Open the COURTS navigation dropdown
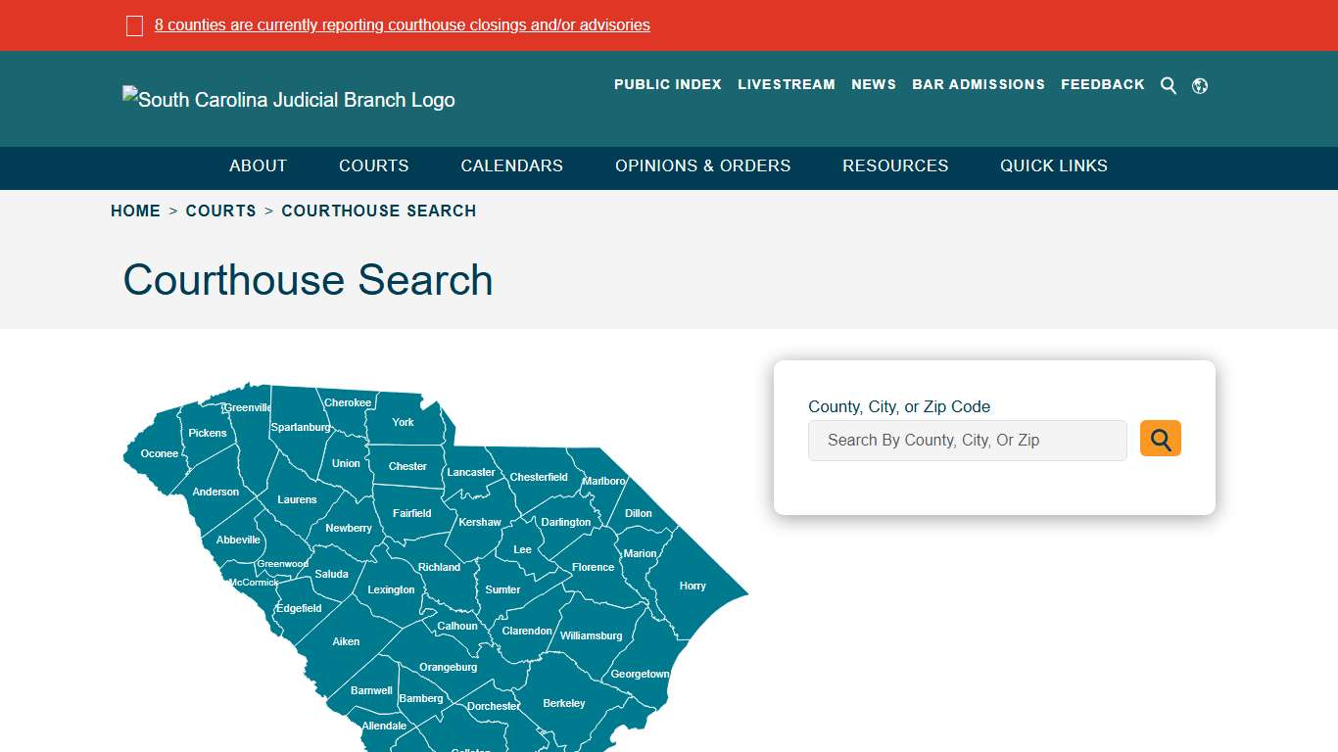 (x=373, y=165)
